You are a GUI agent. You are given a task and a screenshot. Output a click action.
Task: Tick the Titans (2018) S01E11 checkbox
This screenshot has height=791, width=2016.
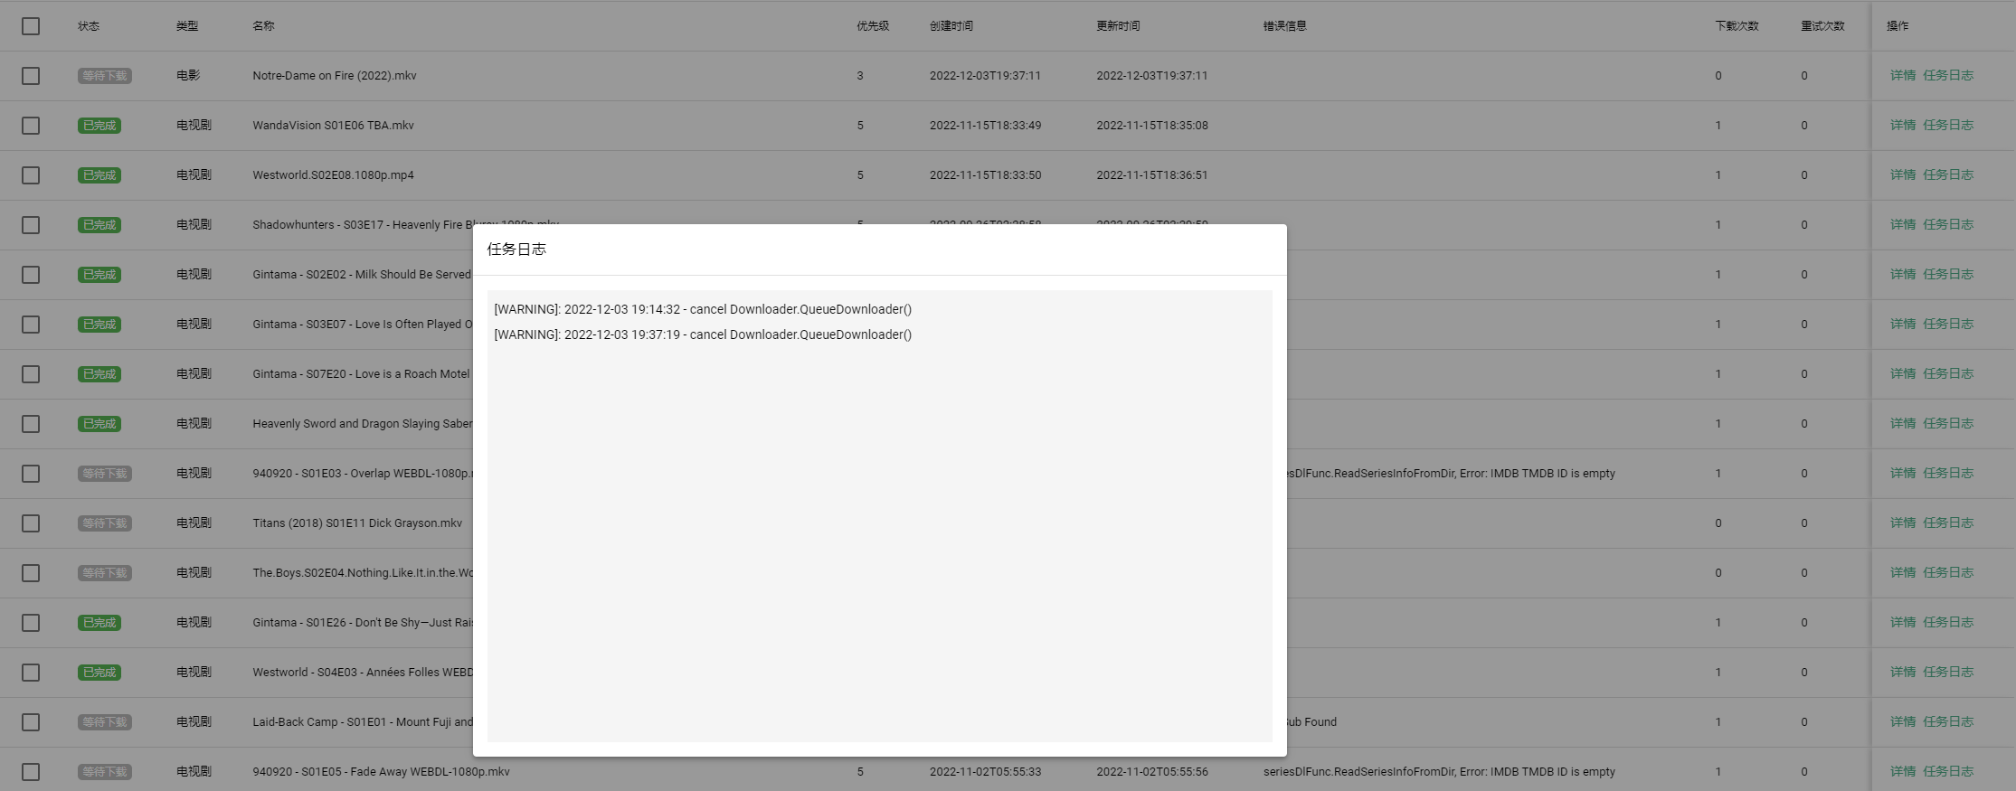[x=31, y=523]
